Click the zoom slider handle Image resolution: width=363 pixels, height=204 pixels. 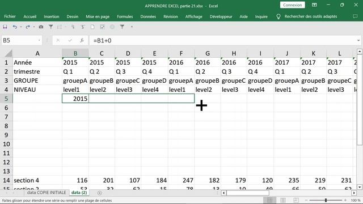click(326, 200)
